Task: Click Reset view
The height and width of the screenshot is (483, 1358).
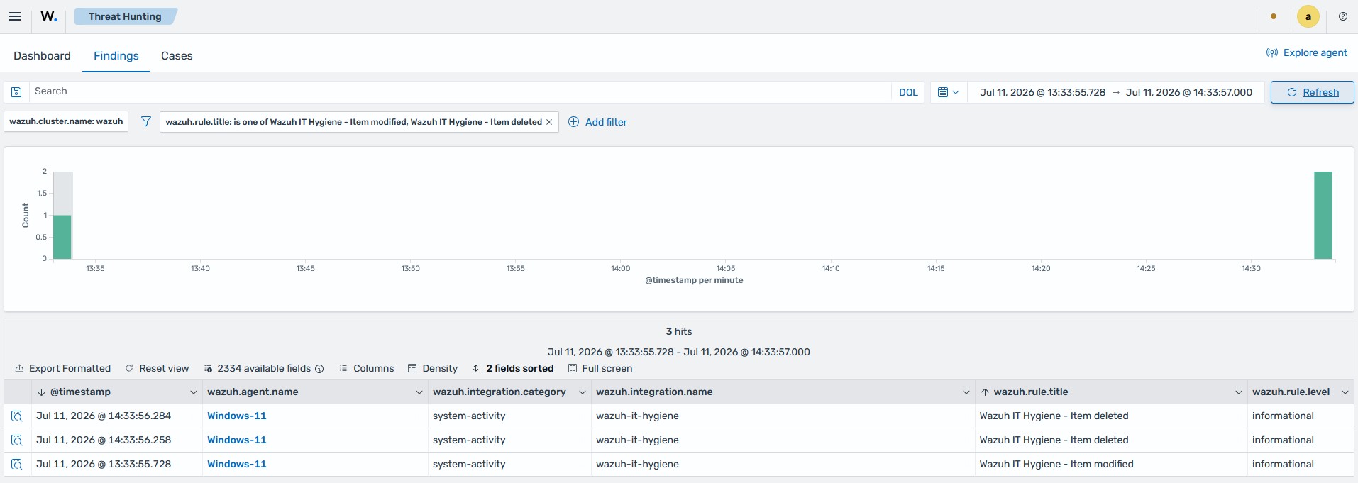Action: point(157,368)
